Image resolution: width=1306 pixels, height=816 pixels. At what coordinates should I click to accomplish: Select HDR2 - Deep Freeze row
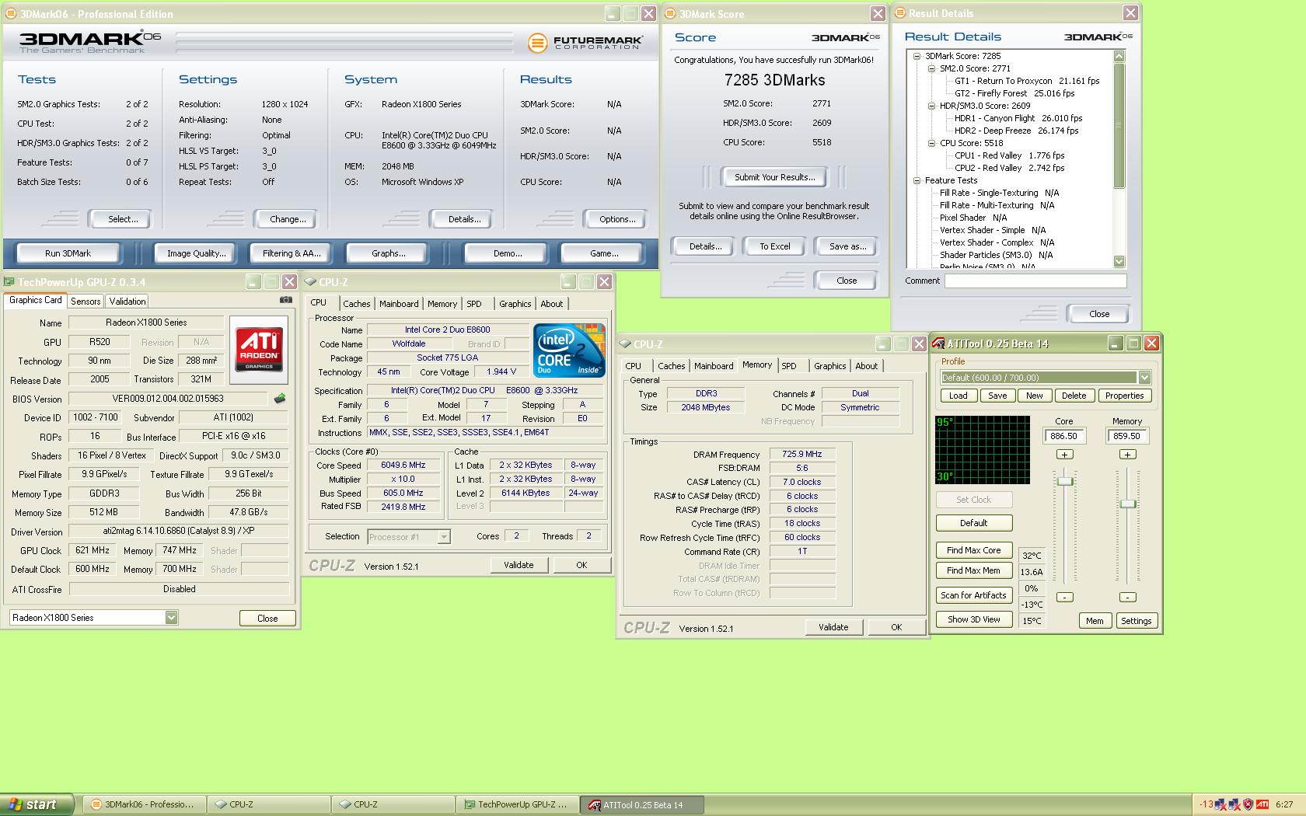pyautogui.click(x=1017, y=131)
